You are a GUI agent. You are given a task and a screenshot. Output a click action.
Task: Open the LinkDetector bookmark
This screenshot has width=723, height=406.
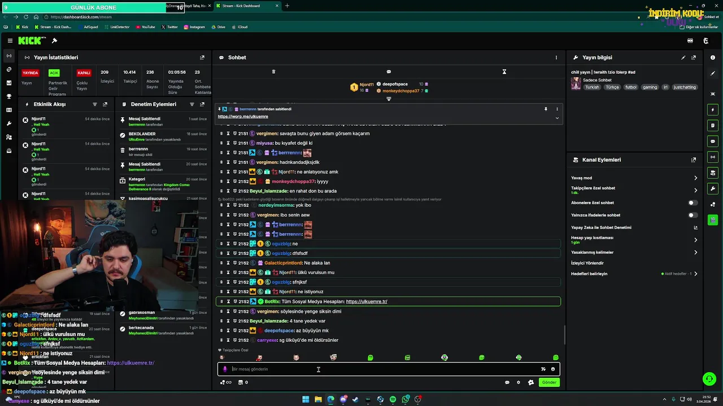click(116, 27)
